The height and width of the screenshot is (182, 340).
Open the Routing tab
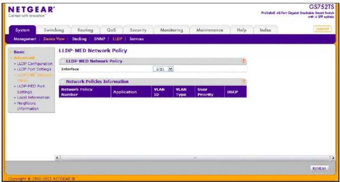85,30
